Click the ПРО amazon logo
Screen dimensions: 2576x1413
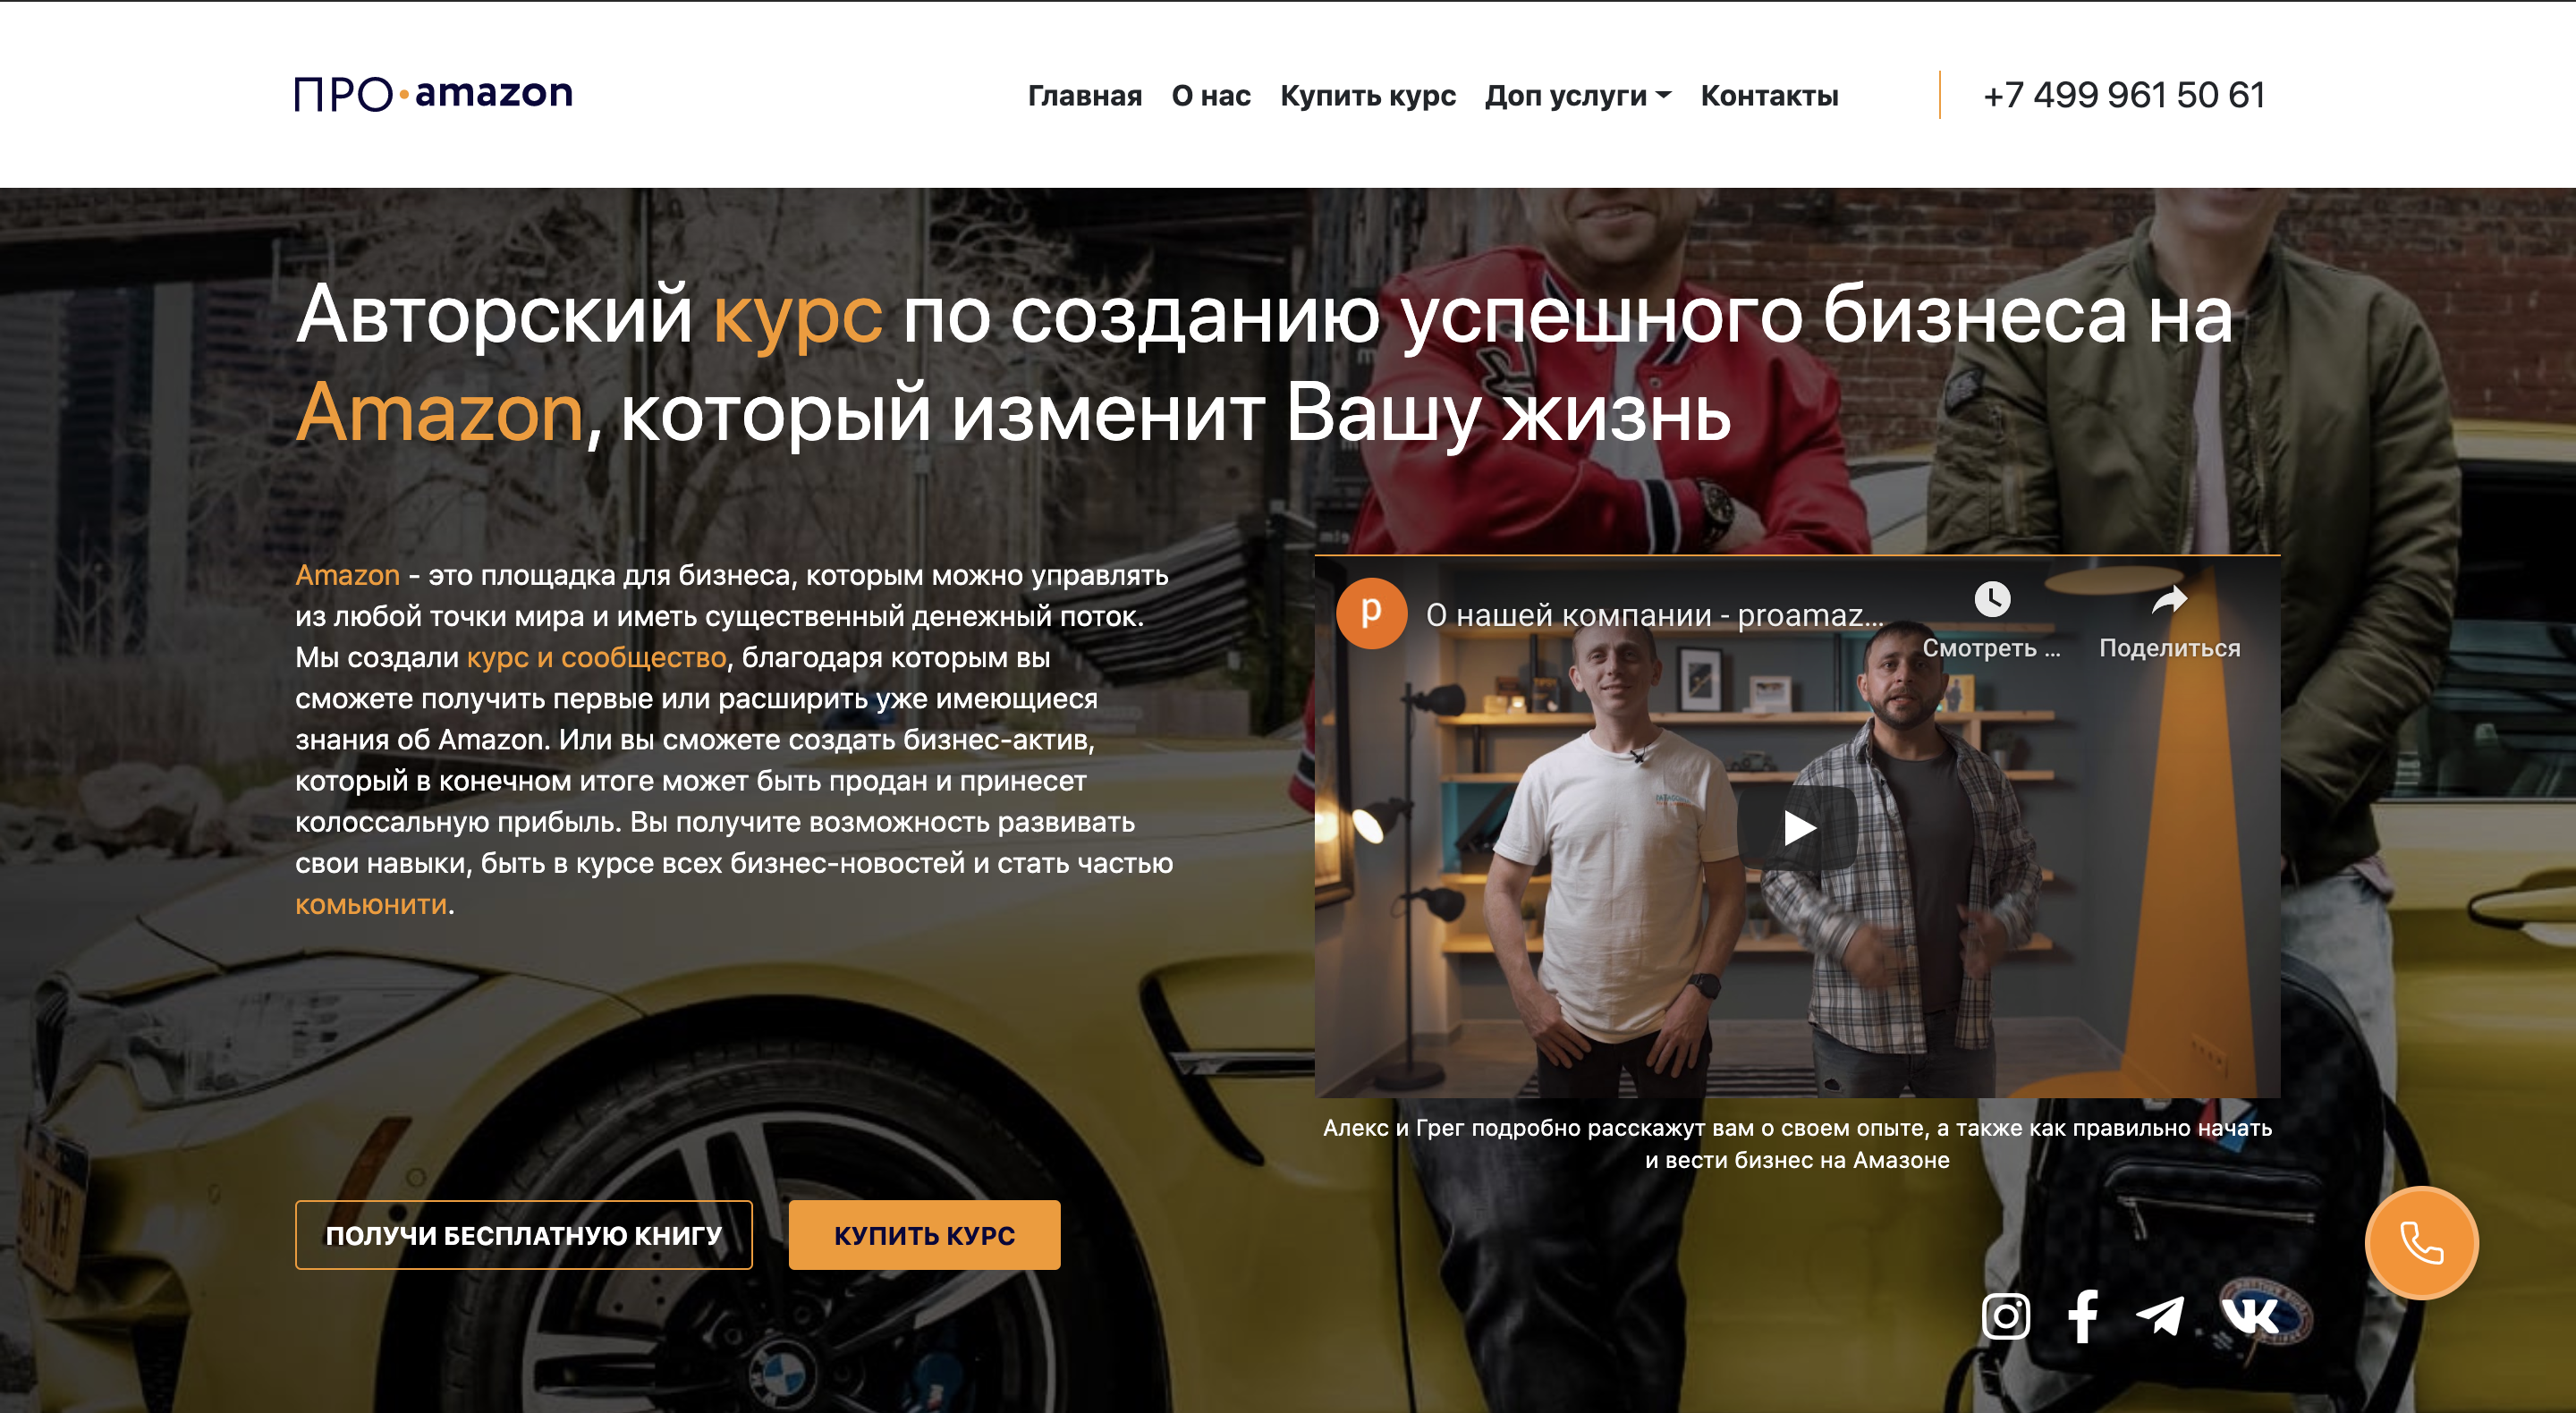click(433, 94)
